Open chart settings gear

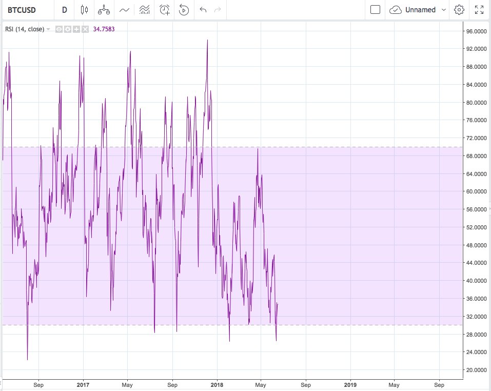click(x=459, y=10)
